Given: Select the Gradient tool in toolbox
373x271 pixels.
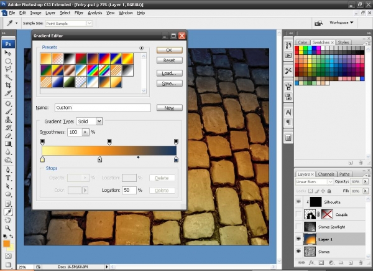Looking at the screenshot, I should 8,144.
